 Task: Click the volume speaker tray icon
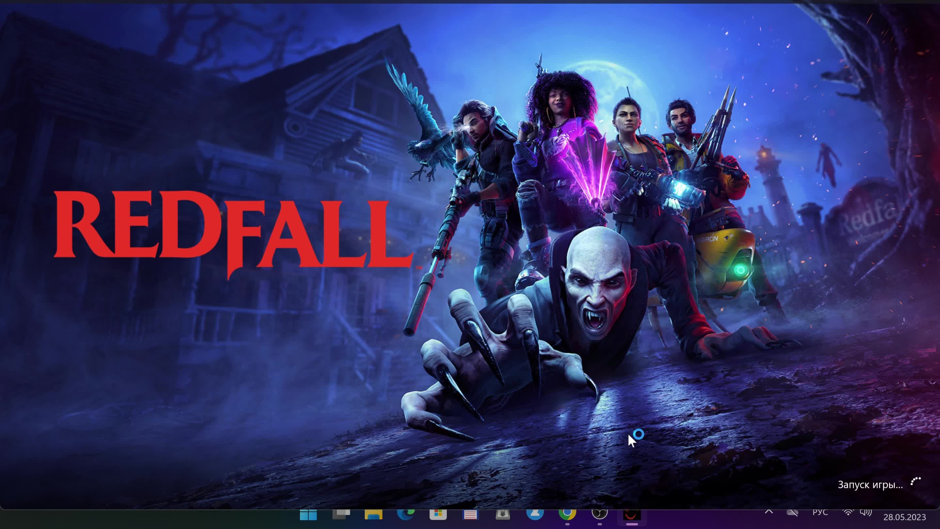click(x=866, y=513)
